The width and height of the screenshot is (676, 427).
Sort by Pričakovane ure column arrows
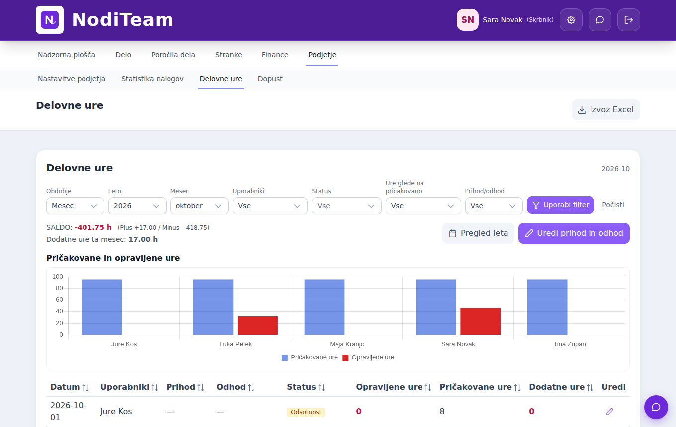pos(517,387)
